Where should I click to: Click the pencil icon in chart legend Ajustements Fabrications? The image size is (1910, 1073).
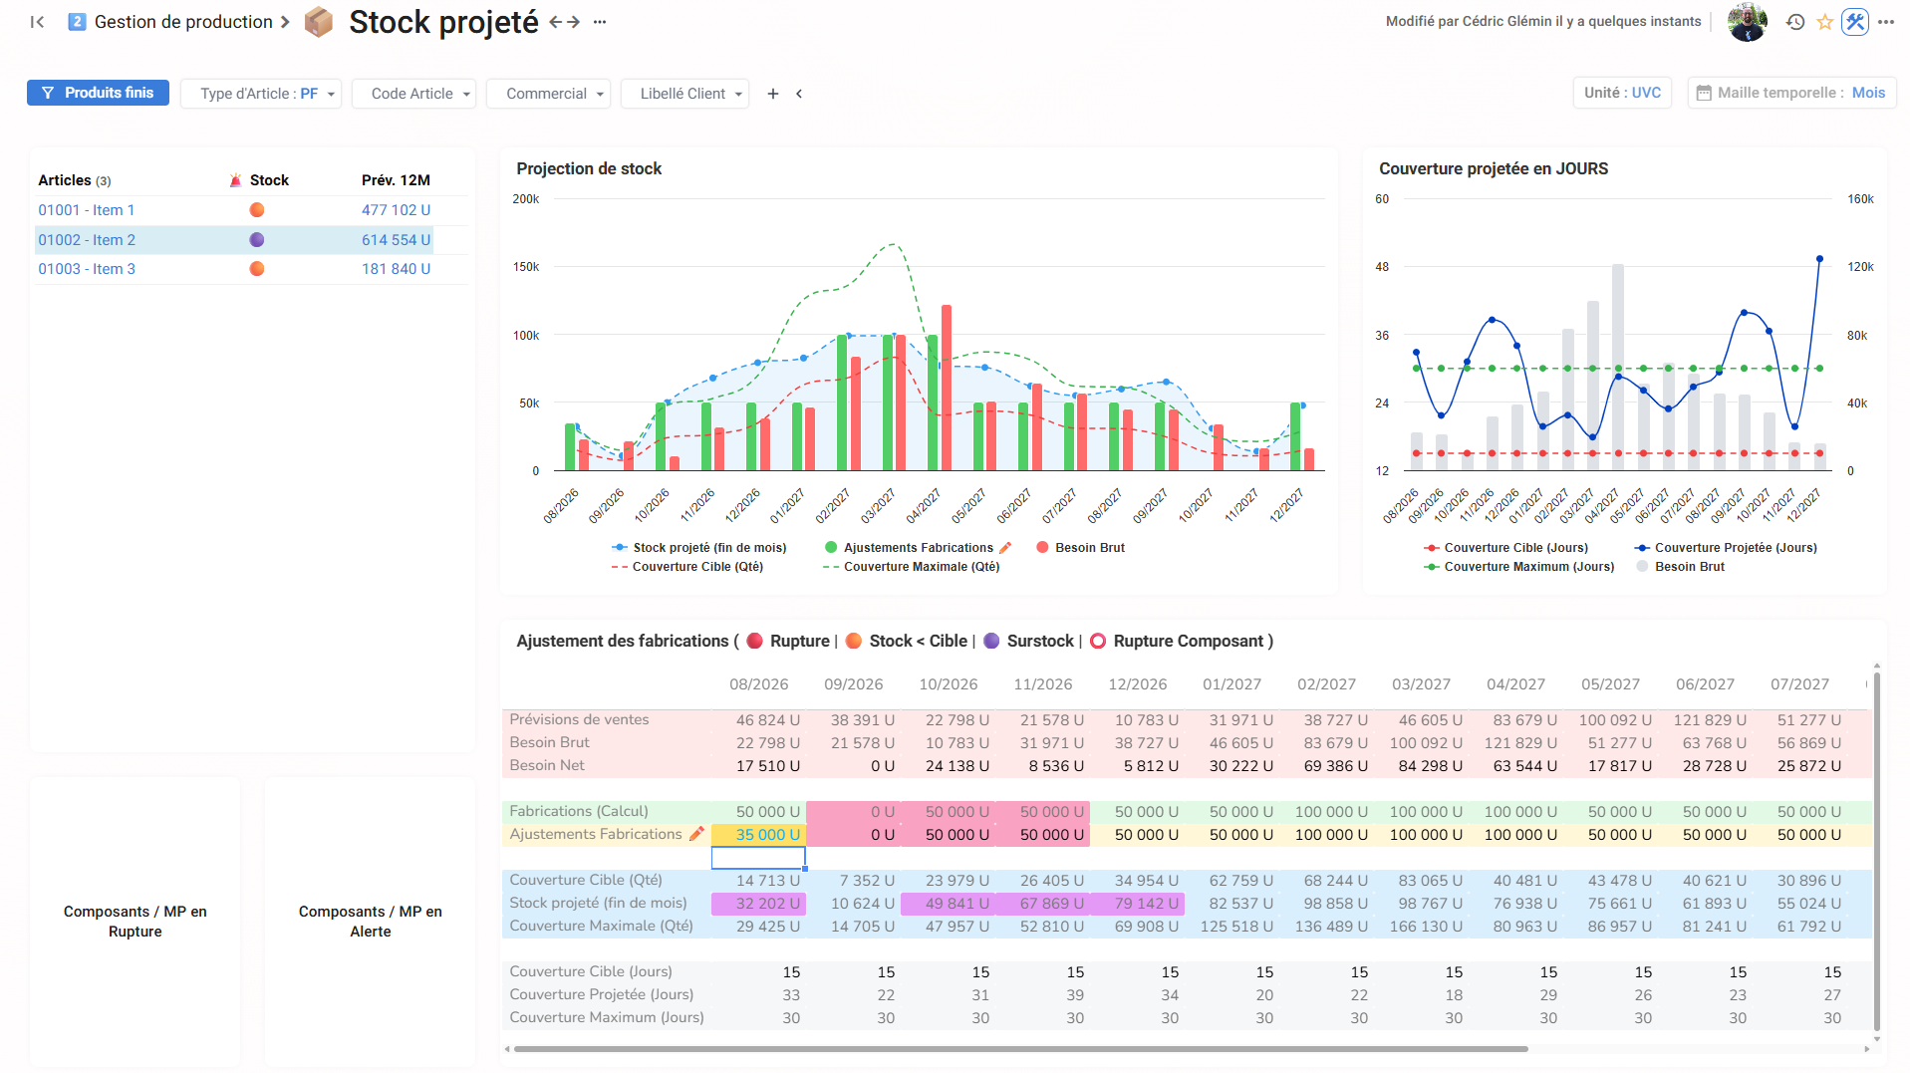(x=1005, y=548)
